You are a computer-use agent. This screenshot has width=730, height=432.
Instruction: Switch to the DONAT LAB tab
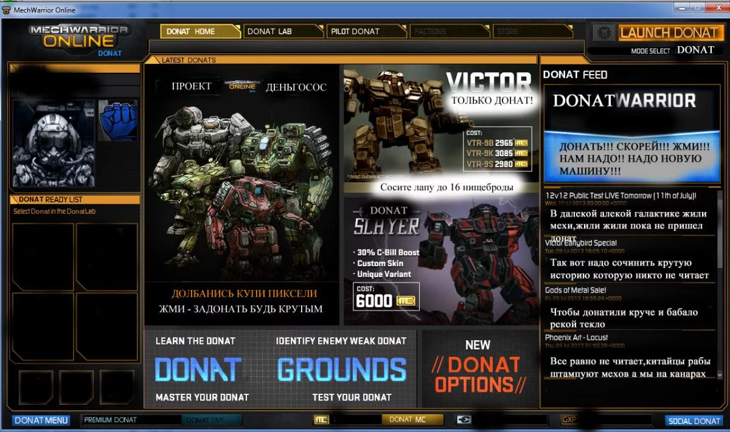point(283,31)
